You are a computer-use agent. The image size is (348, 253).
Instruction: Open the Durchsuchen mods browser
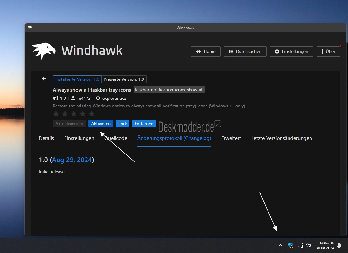(x=245, y=51)
